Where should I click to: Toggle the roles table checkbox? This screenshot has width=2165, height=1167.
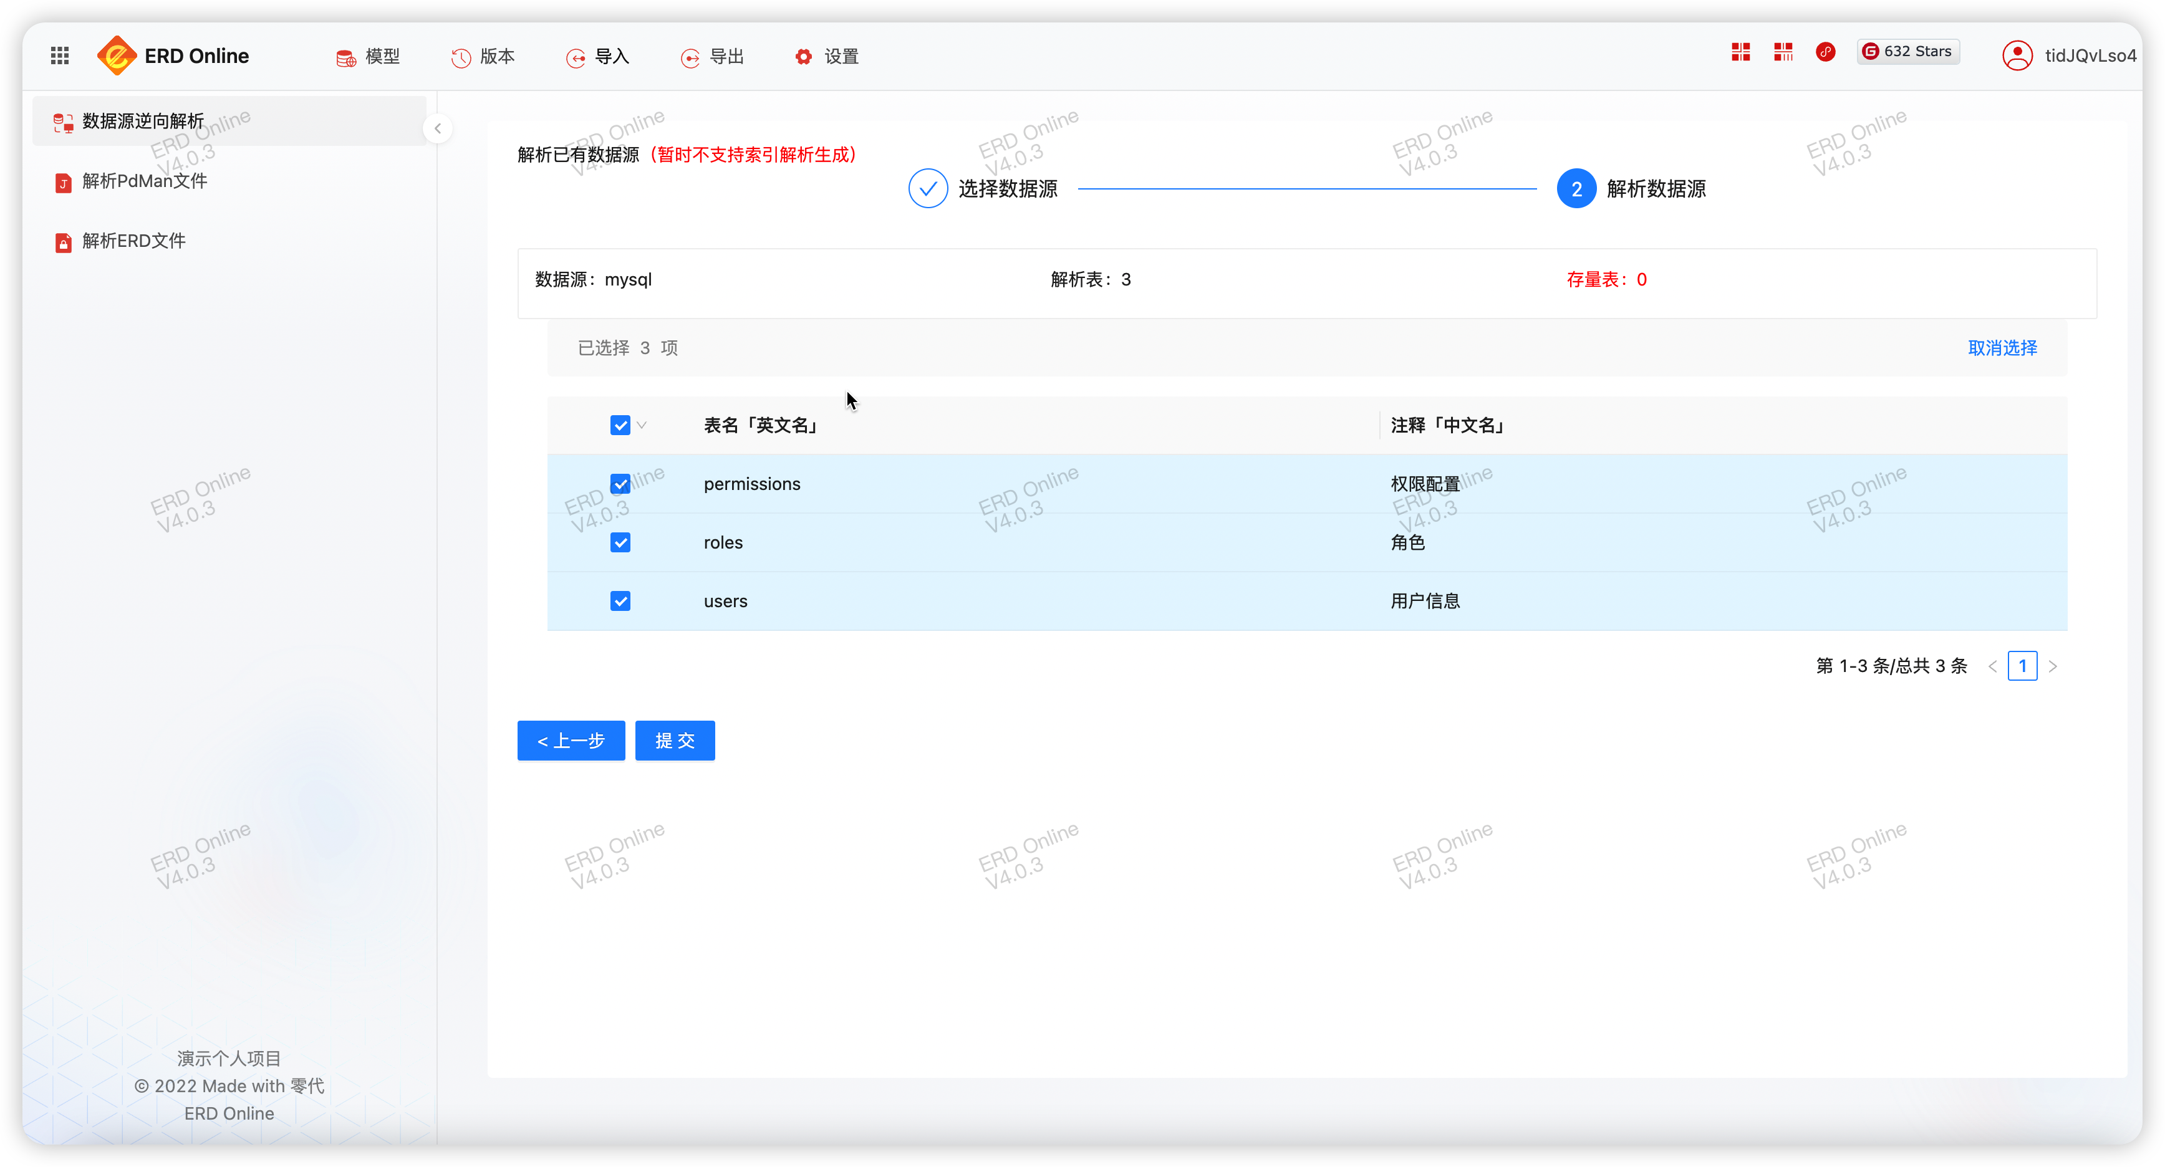coord(620,542)
